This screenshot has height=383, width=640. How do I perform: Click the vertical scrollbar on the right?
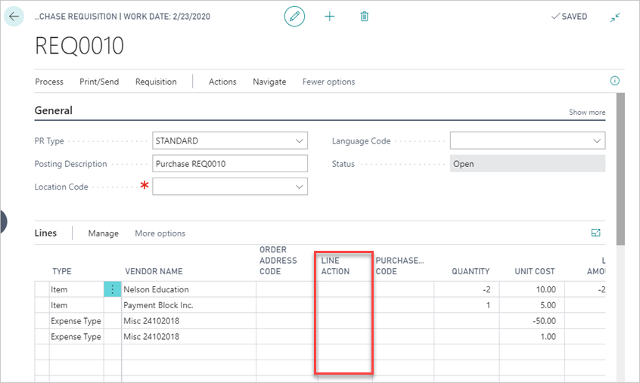tap(620, 166)
